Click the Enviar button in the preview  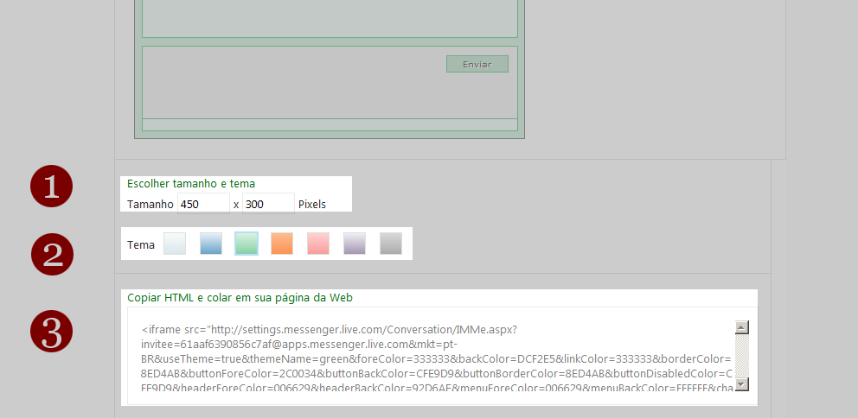pos(477,64)
